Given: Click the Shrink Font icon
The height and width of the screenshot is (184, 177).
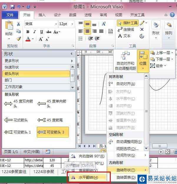Looking at the screenshot, I should (x=47, y=39).
